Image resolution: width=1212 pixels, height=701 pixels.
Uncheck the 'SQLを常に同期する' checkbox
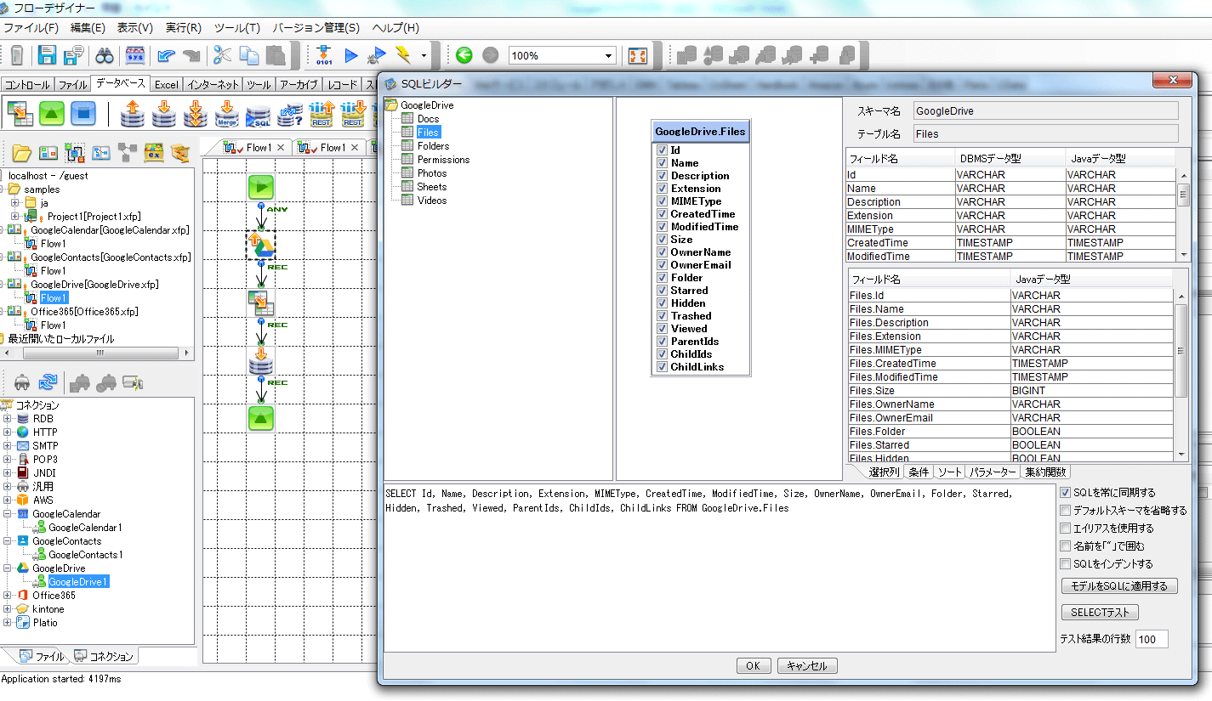[1065, 493]
